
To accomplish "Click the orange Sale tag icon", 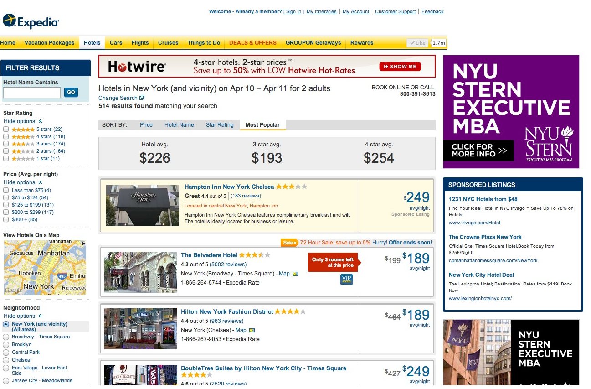I will (x=289, y=242).
